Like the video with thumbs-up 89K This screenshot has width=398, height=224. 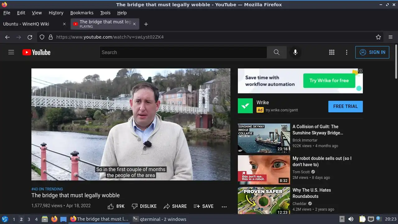[x=116, y=206]
